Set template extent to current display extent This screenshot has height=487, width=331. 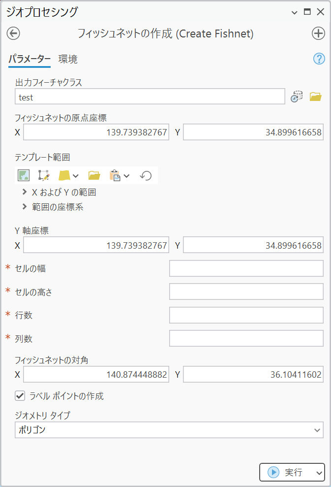pos(24,175)
